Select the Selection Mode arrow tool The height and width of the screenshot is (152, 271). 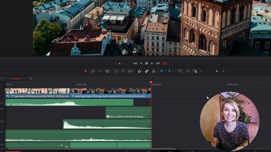click(86, 71)
